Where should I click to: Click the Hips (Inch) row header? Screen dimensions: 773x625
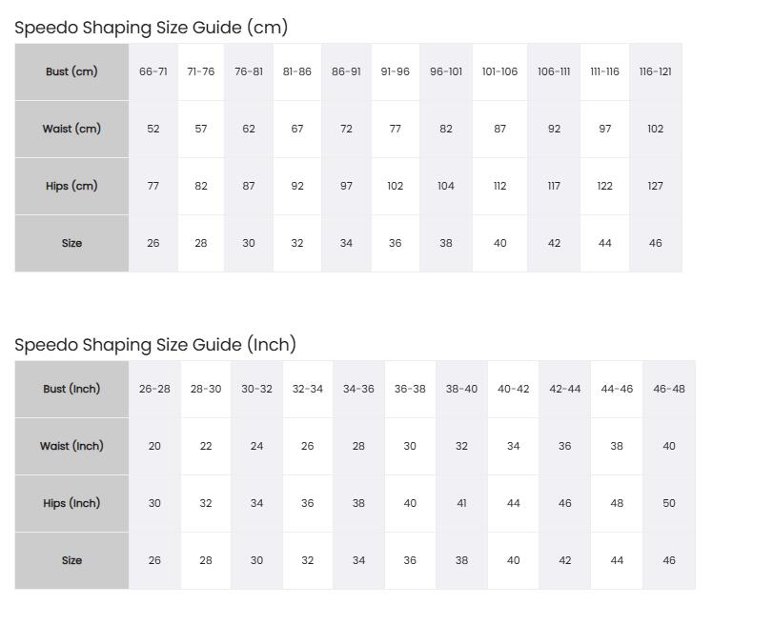tap(71, 503)
